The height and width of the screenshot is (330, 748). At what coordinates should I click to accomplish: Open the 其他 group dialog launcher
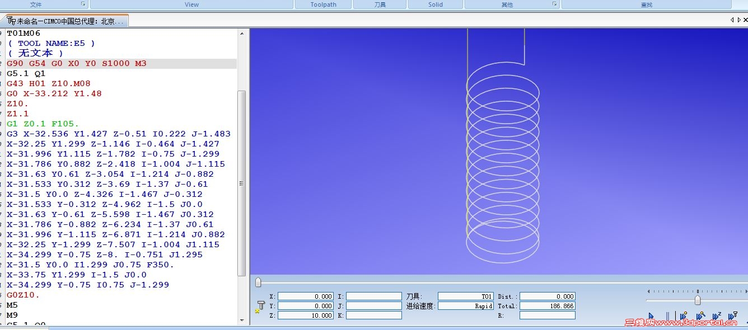pyautogui.click(x=555, y=4)
